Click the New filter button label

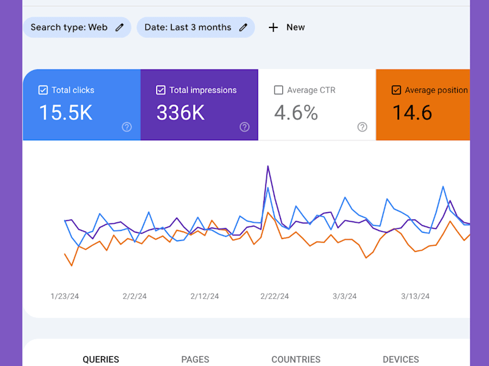pos(295,27)
